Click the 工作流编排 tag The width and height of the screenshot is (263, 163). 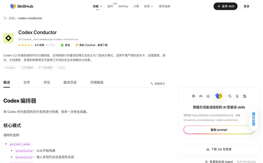27,68
